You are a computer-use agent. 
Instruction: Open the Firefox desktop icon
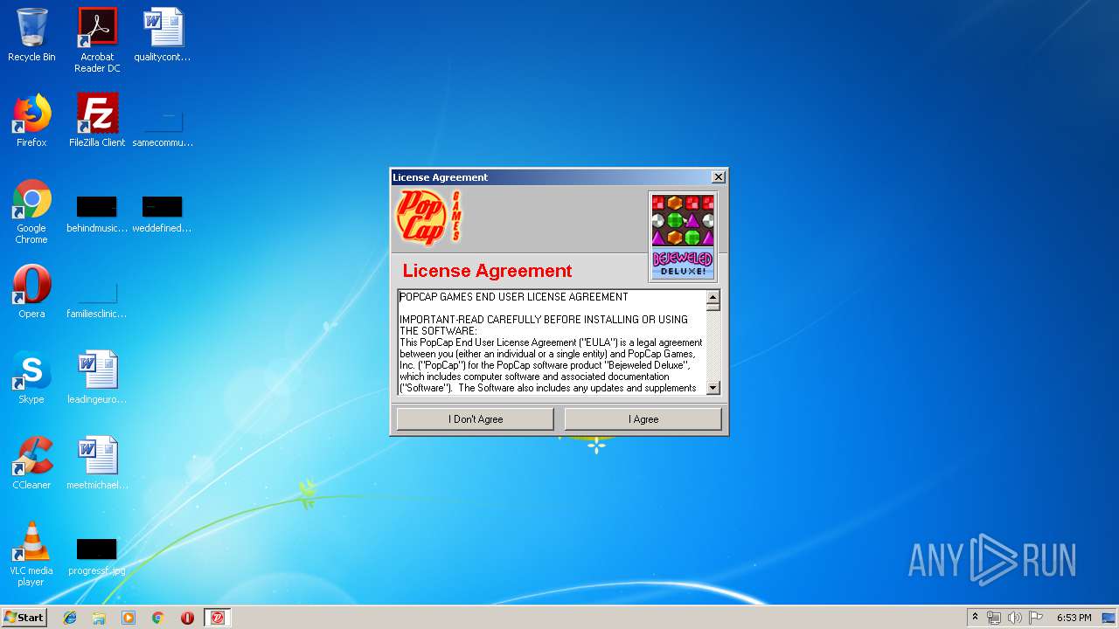(x=31, y=121)
